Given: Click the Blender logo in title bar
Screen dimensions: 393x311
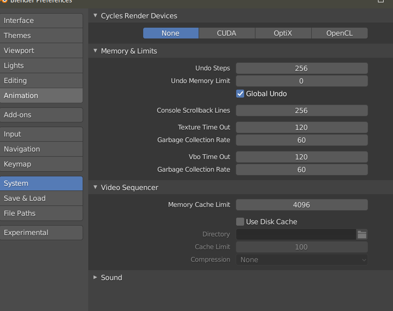Looking at the screenshot, I should pyautogui.click(x=4, y=1).
